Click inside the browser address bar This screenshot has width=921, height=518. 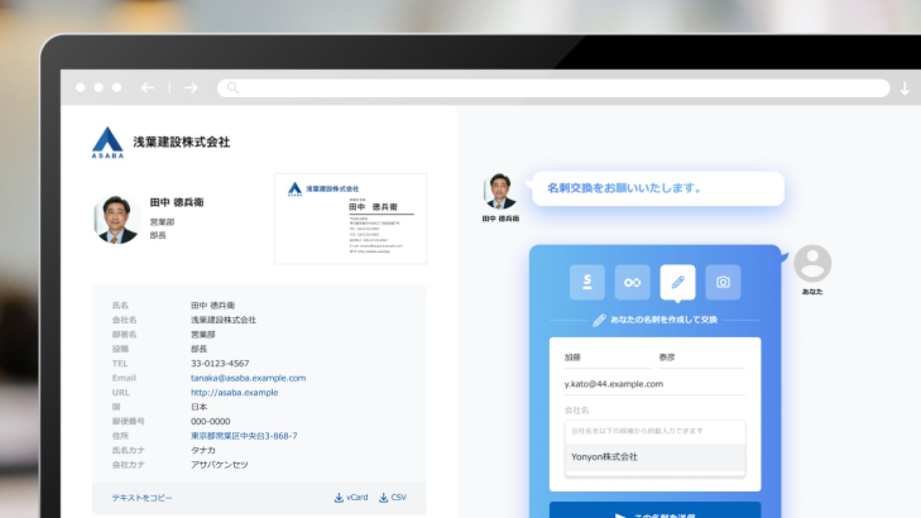click(553, 88)
